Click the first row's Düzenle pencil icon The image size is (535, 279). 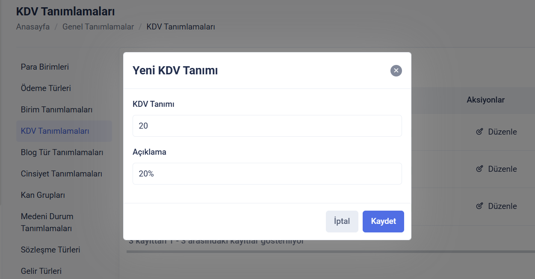tap(479, 132)
